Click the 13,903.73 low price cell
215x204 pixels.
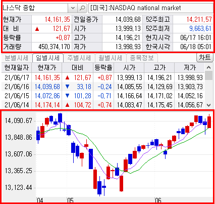pos(190,87)
